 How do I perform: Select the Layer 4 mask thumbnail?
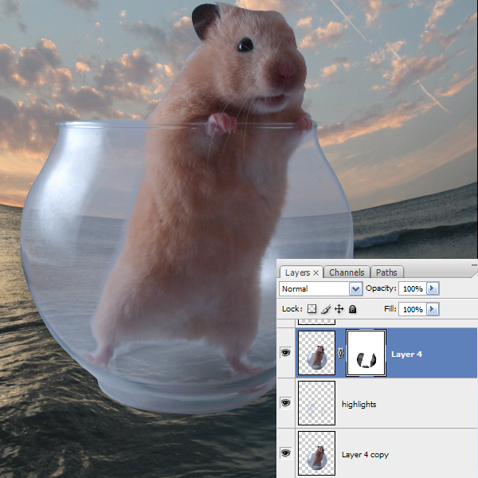pyautogui.click(x=367, y=353)
